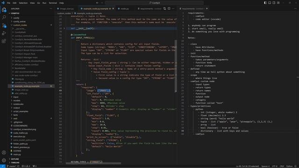
Task: Go forward with the navigation arrow
Action: tap(102, 3)
